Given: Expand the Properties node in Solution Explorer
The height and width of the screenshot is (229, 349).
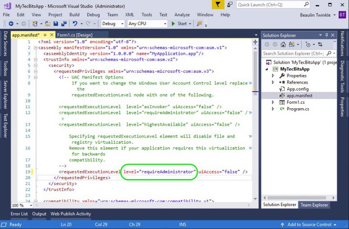Looking at the screenshot, I should (x=273, y=76).
